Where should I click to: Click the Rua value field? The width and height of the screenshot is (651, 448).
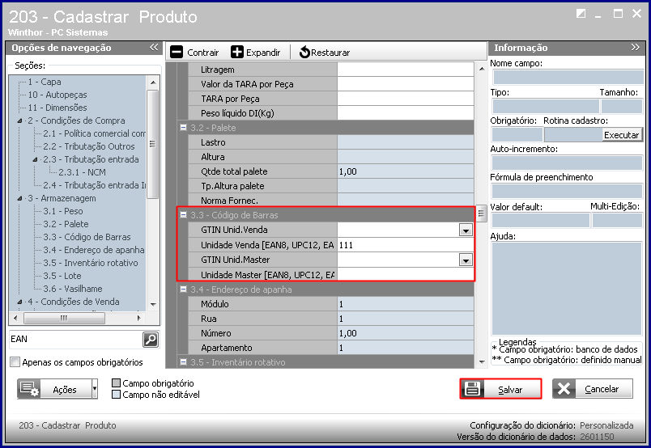pos(405,319)
